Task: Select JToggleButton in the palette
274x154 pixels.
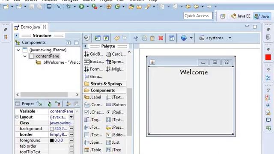Action: pyautogui.click(x=93, y=120)
